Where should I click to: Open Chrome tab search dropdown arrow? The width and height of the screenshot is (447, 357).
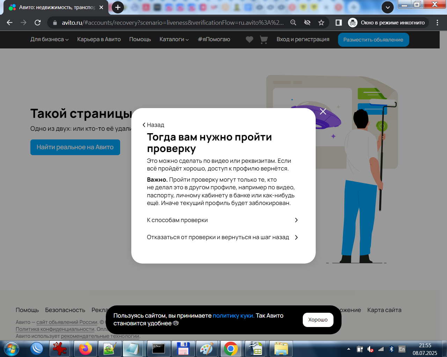pyautogui.click(x=388, y=7)
